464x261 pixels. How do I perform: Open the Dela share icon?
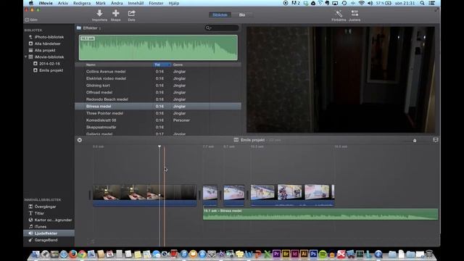click(x=132, y=13)
